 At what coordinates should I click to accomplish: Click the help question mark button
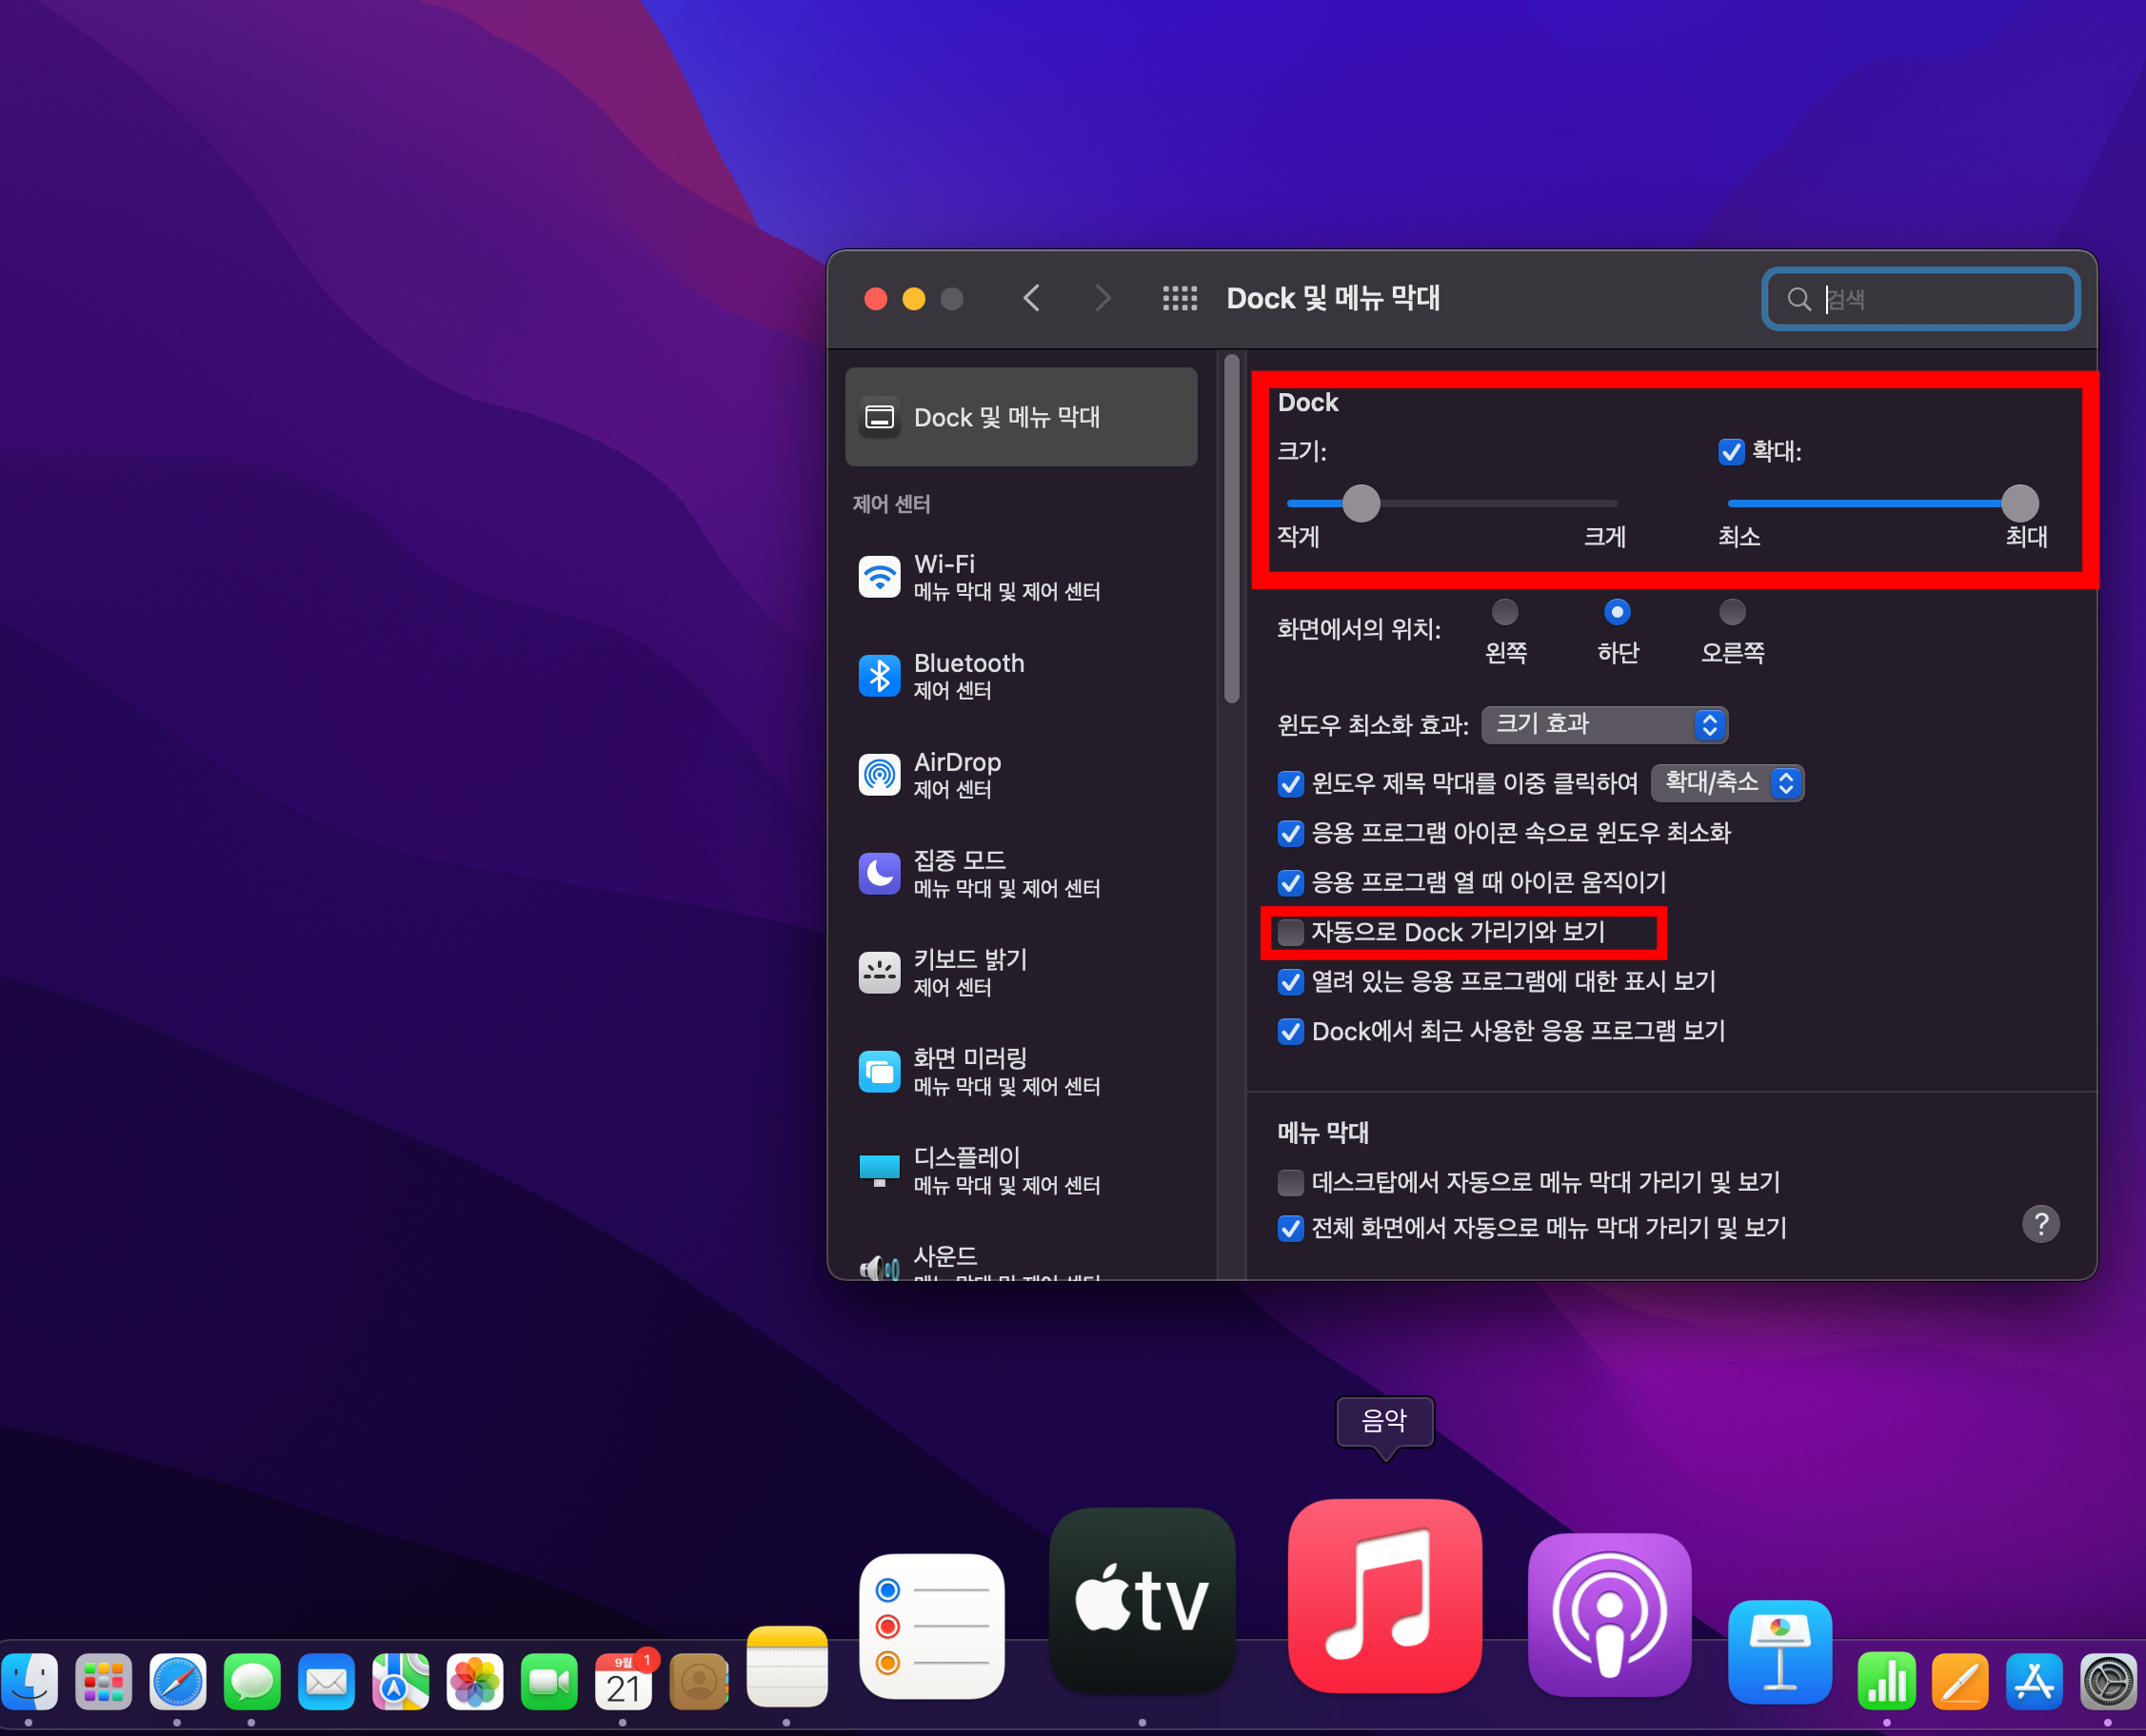tap(2041, 1224)
